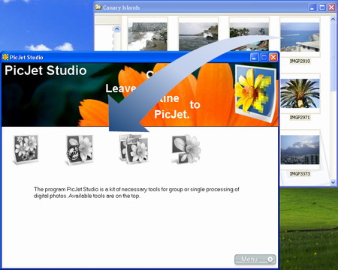This screenshot has height=270, width=338.
Task: Open the JPEG batch converter tool icon
Action: pyautogui.click(x=134, y=149)
